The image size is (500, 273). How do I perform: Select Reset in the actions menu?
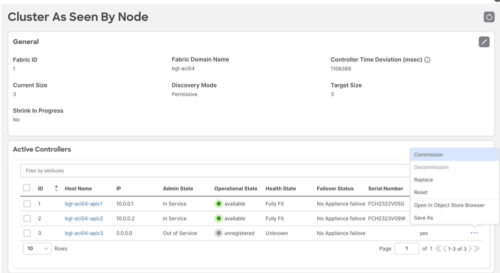(420, 192)
